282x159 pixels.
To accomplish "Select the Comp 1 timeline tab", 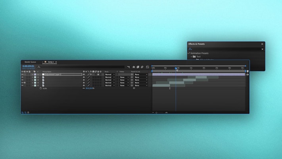I will [51, 62].
